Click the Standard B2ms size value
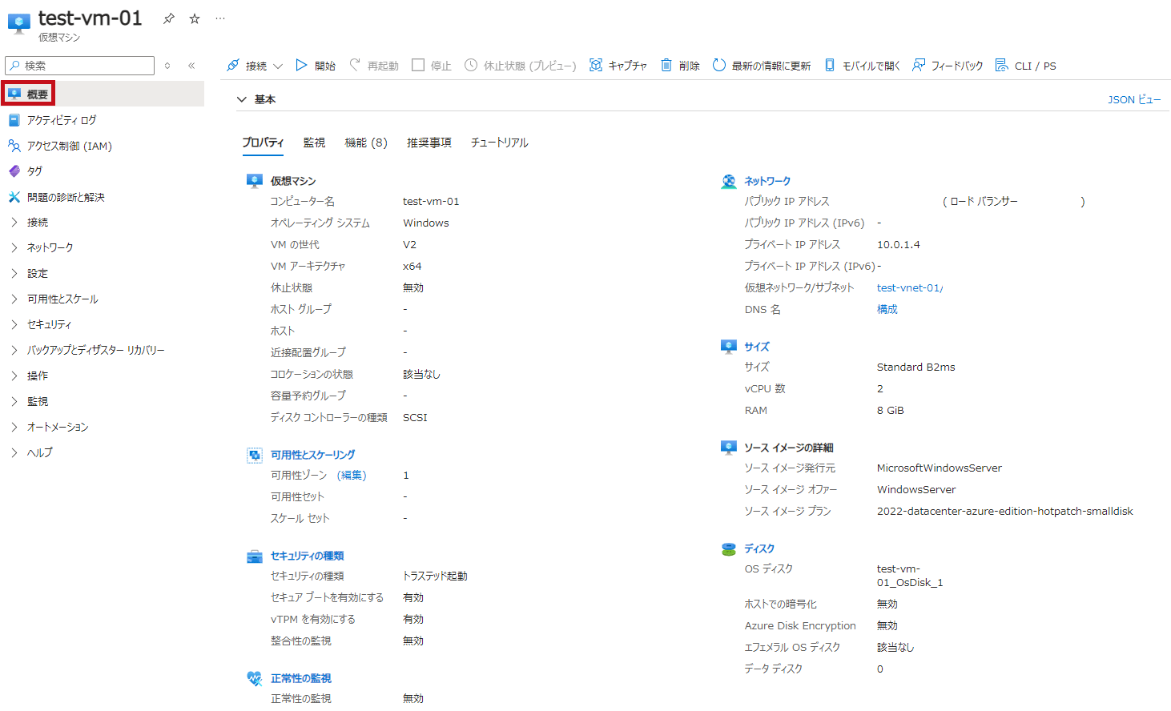 [x=916, y=368]
